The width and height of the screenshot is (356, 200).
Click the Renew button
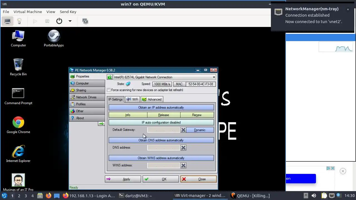pos(197,115)
